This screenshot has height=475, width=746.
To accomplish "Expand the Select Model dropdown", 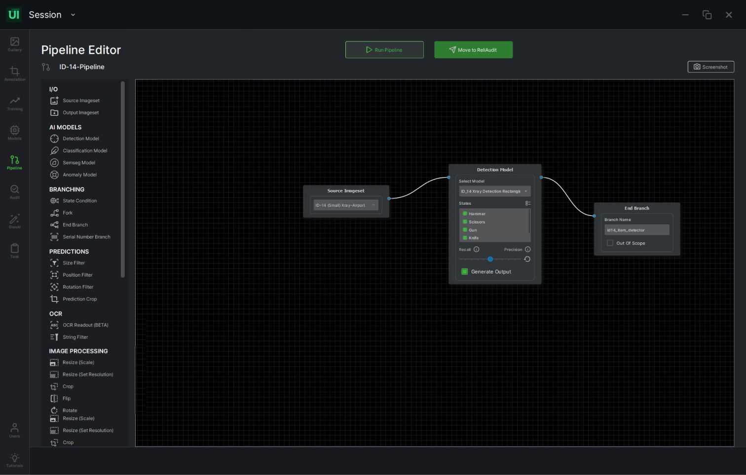I will (x=495, y=191).
